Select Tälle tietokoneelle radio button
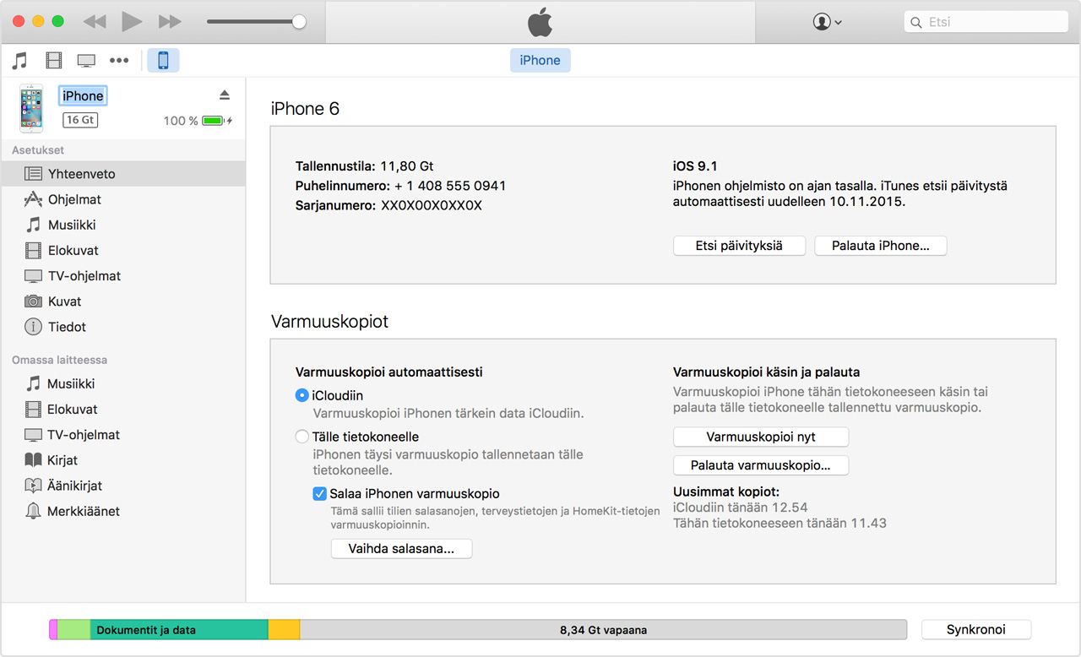The image size is (1081, 657). (301, 437)
